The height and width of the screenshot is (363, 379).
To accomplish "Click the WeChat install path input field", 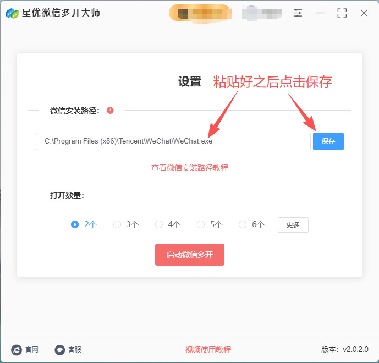I will click(173, 141).
